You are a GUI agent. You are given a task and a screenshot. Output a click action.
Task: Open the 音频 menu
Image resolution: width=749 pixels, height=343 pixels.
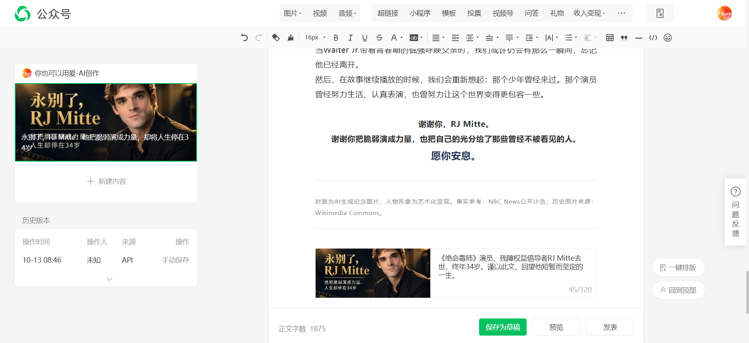(347, 13)
